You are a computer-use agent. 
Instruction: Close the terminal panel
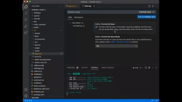click(x=156, y=67)
